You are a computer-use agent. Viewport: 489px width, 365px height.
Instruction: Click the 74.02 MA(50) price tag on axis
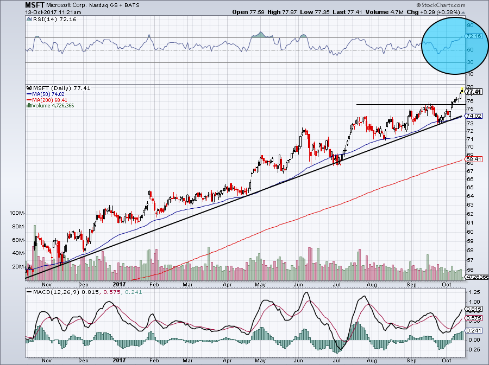coord(474,116)
